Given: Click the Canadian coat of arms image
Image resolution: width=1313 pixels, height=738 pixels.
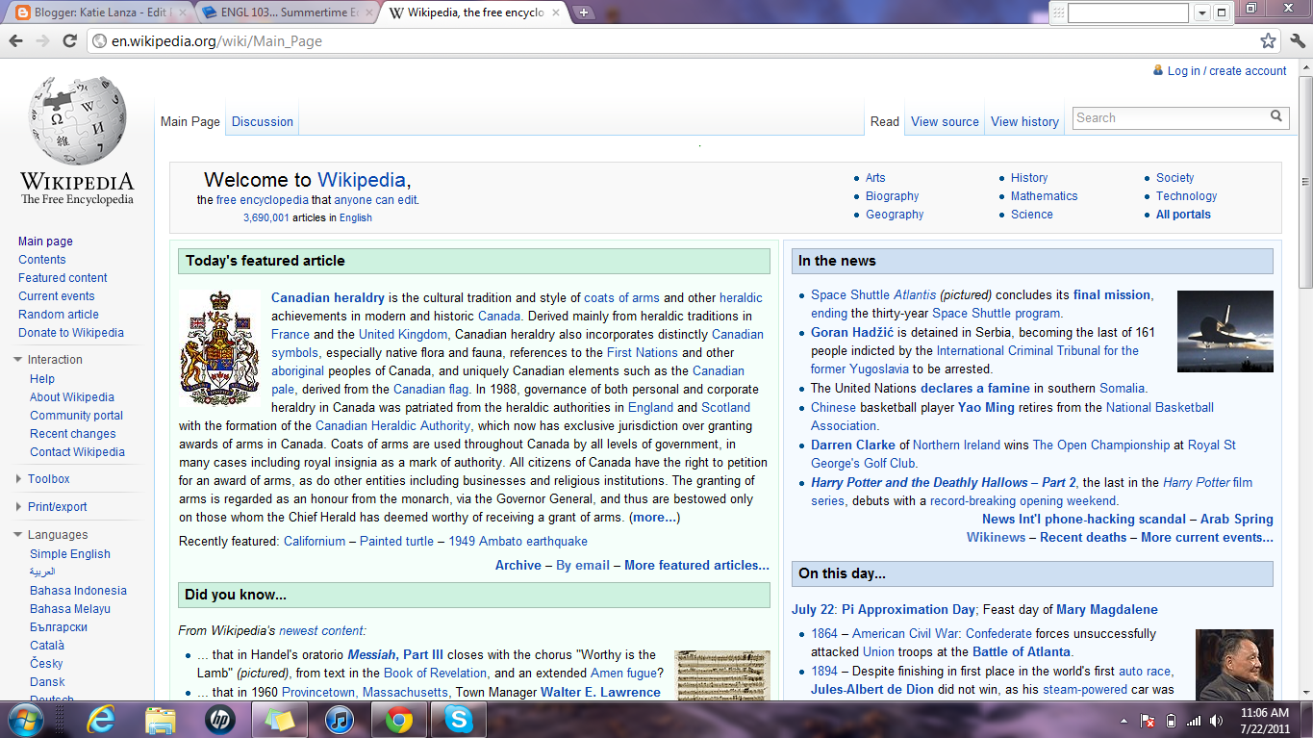Looking at the screenshot, I should tap(219, 348).
